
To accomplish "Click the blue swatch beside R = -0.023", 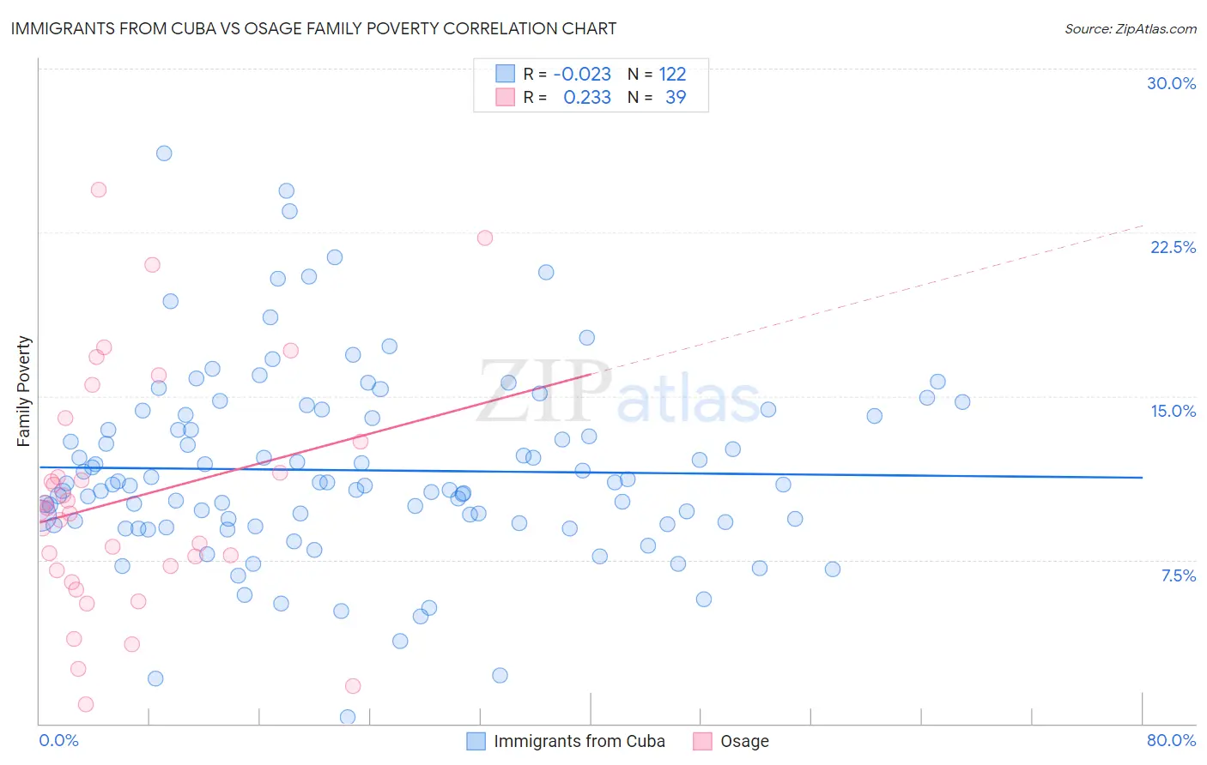I will pos(505,74).
